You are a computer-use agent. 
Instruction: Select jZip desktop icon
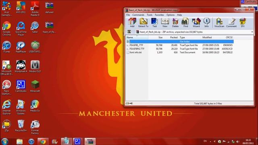tap(6, 126)
